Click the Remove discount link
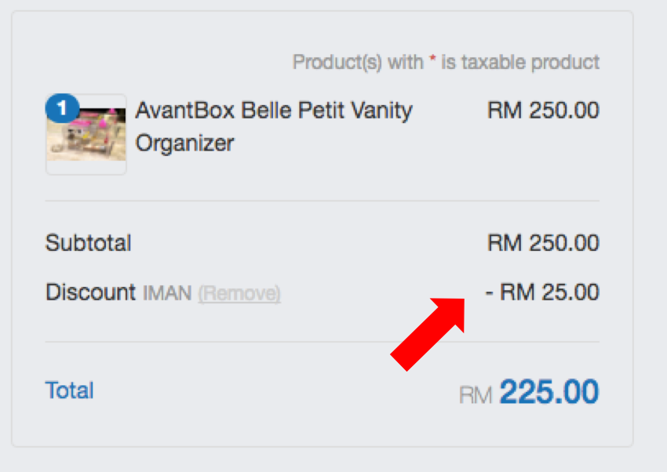This screenshot has height=472, width=667. click(x=239, y=294)
